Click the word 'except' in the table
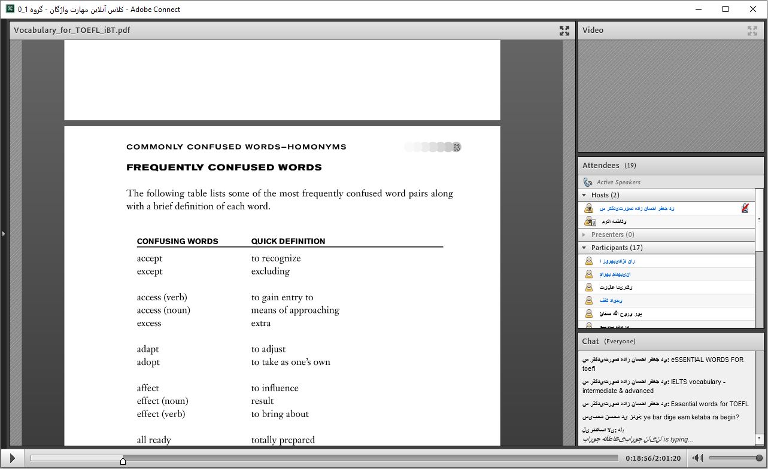Viewport: 768px width, 469px height. point(150,272)
